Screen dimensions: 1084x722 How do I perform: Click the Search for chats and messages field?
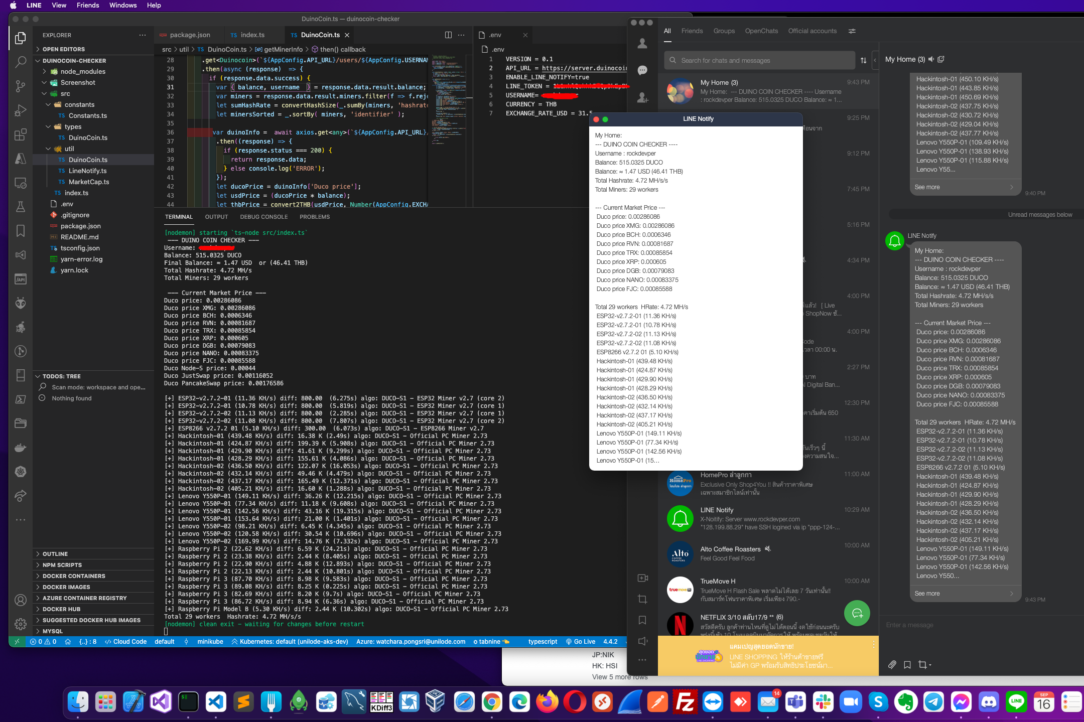tap(760, 60)
